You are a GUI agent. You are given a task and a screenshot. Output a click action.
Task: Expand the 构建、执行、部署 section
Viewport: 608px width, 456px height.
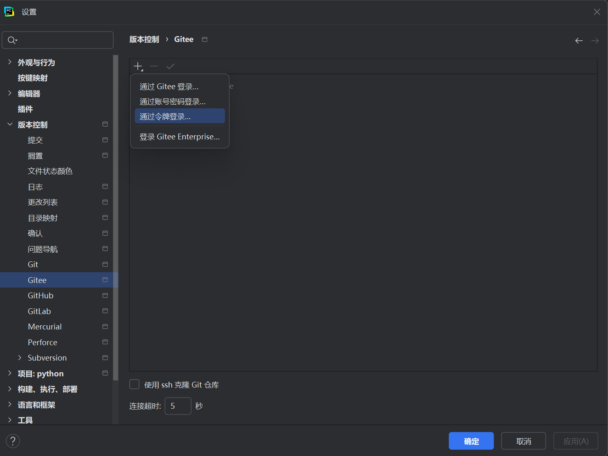(x=10, y=389)
